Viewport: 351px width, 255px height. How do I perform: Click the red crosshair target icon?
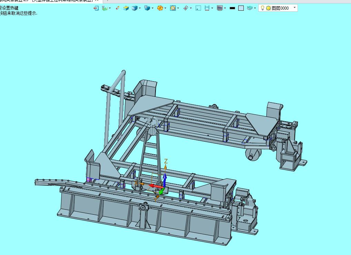point(185,8)
